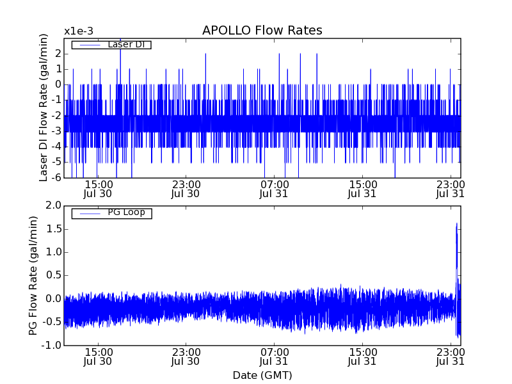Click "15:00 Jul 30" tick under PG Loop plot
This screenshot has width=512, height=384.
(98, 357)
